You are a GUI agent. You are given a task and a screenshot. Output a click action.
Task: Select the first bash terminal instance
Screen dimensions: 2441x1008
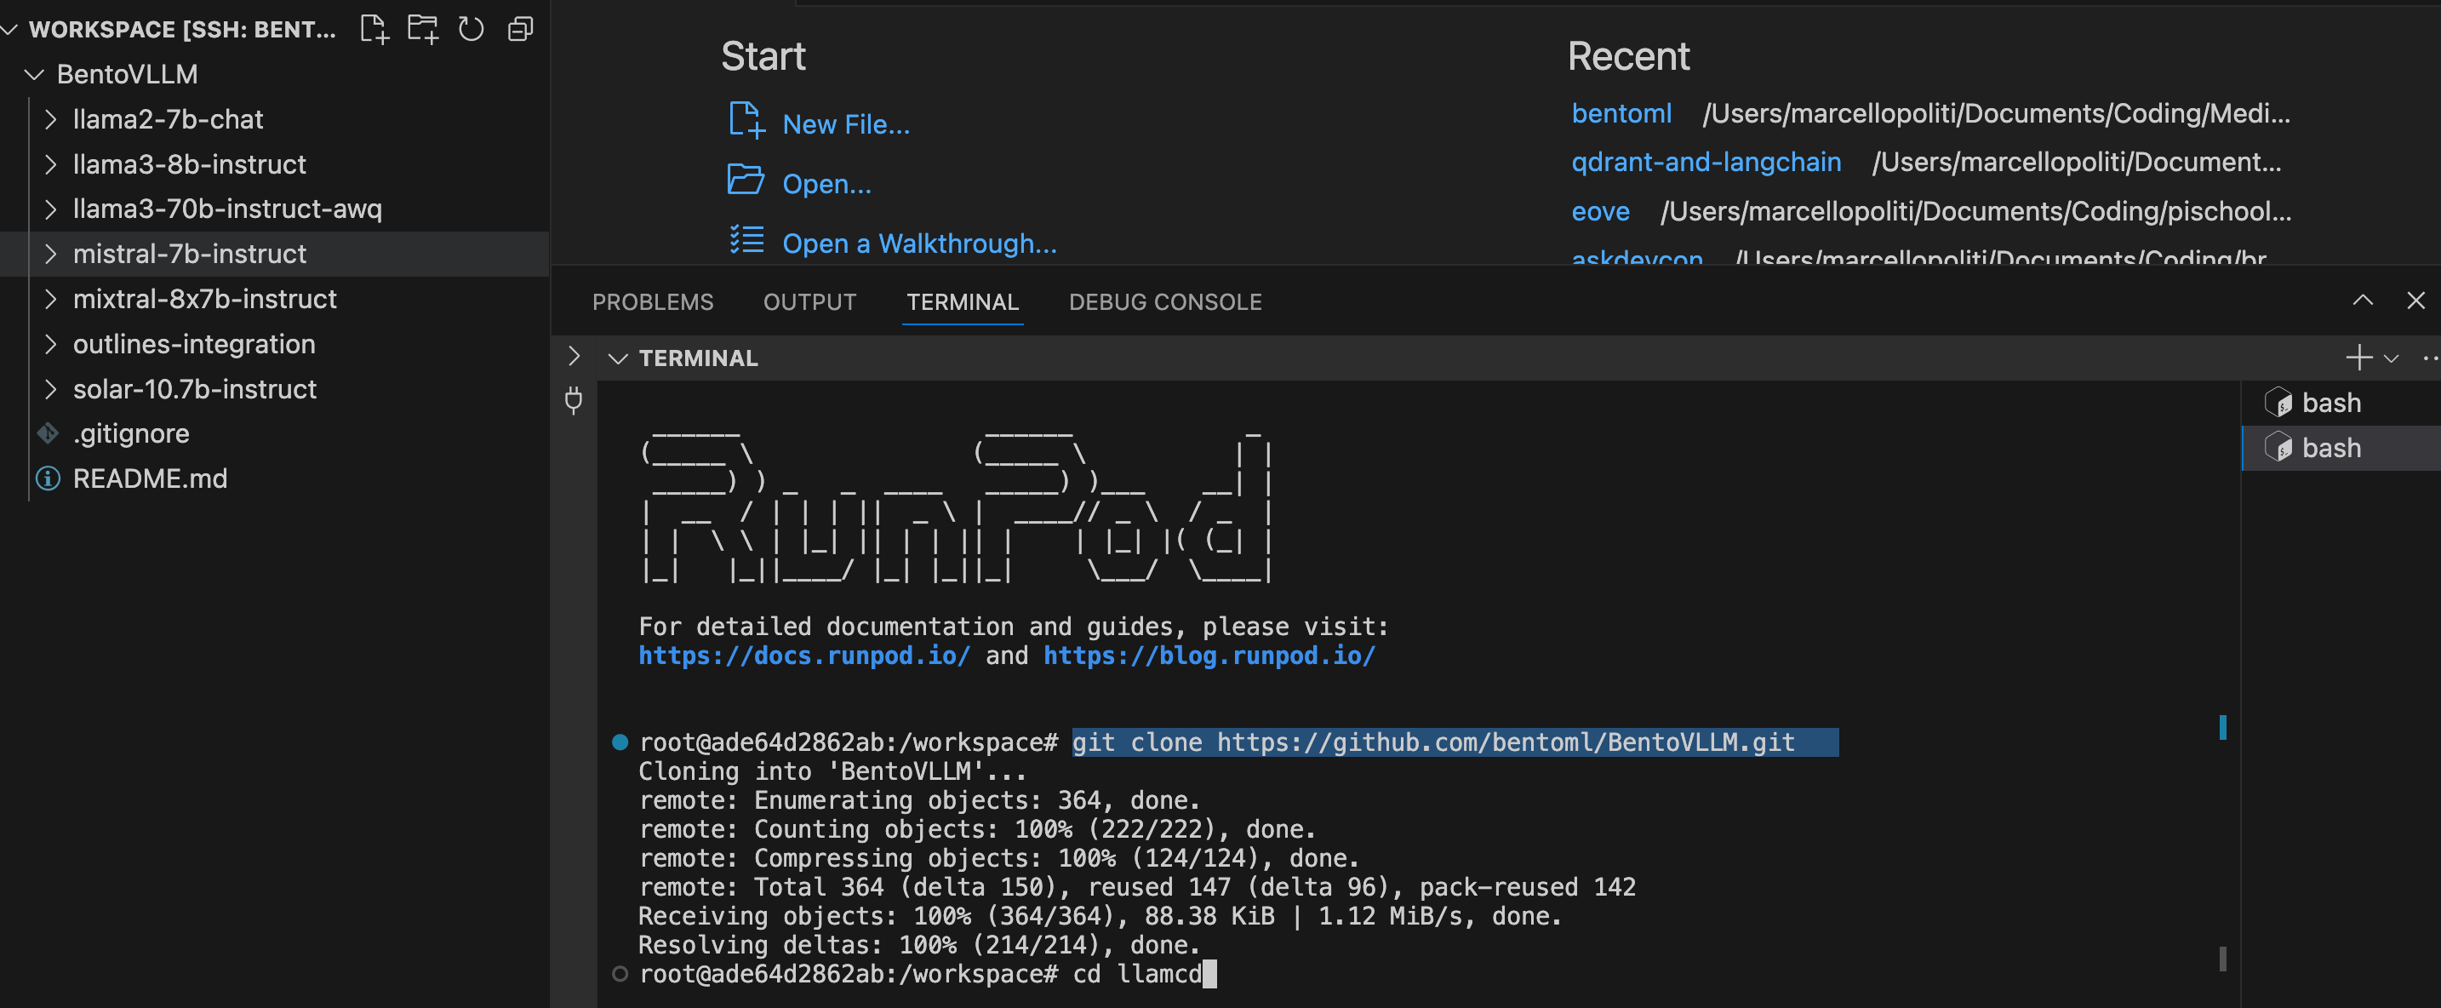click(2330, 403)
